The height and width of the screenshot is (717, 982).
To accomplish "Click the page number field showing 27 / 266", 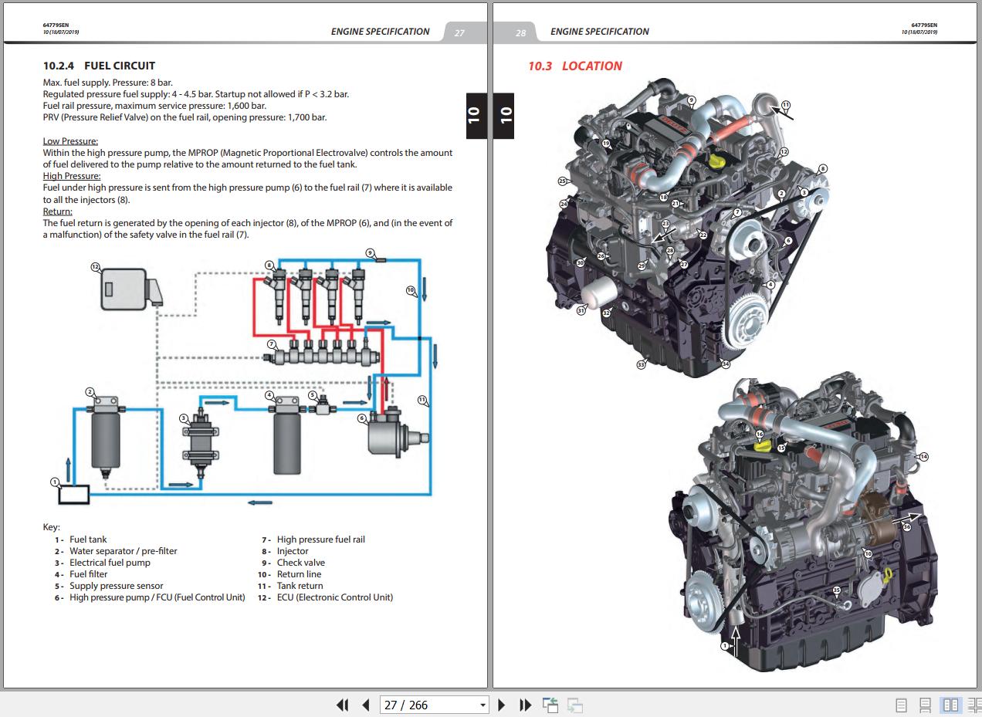I will pyautogui.click(x=428, y=705).
